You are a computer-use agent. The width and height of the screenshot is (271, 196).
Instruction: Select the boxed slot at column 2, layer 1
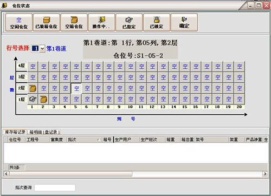point(44,99)
